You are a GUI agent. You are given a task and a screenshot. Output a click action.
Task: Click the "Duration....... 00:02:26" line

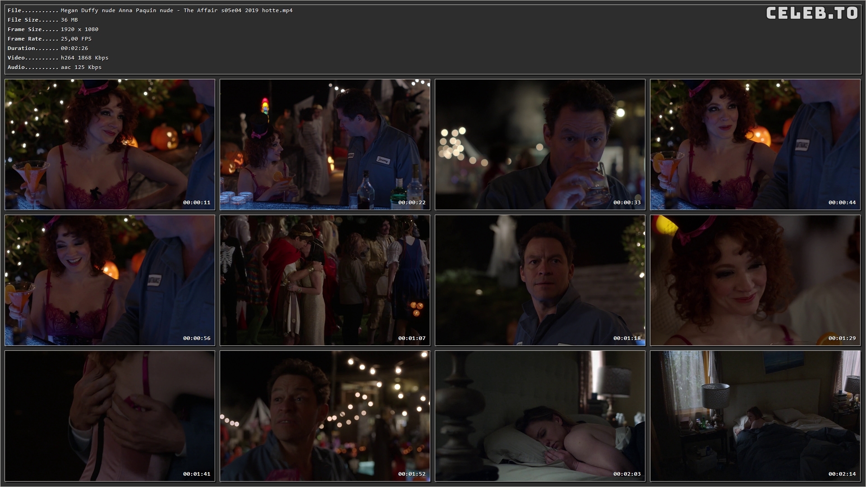tap(48, 48)
